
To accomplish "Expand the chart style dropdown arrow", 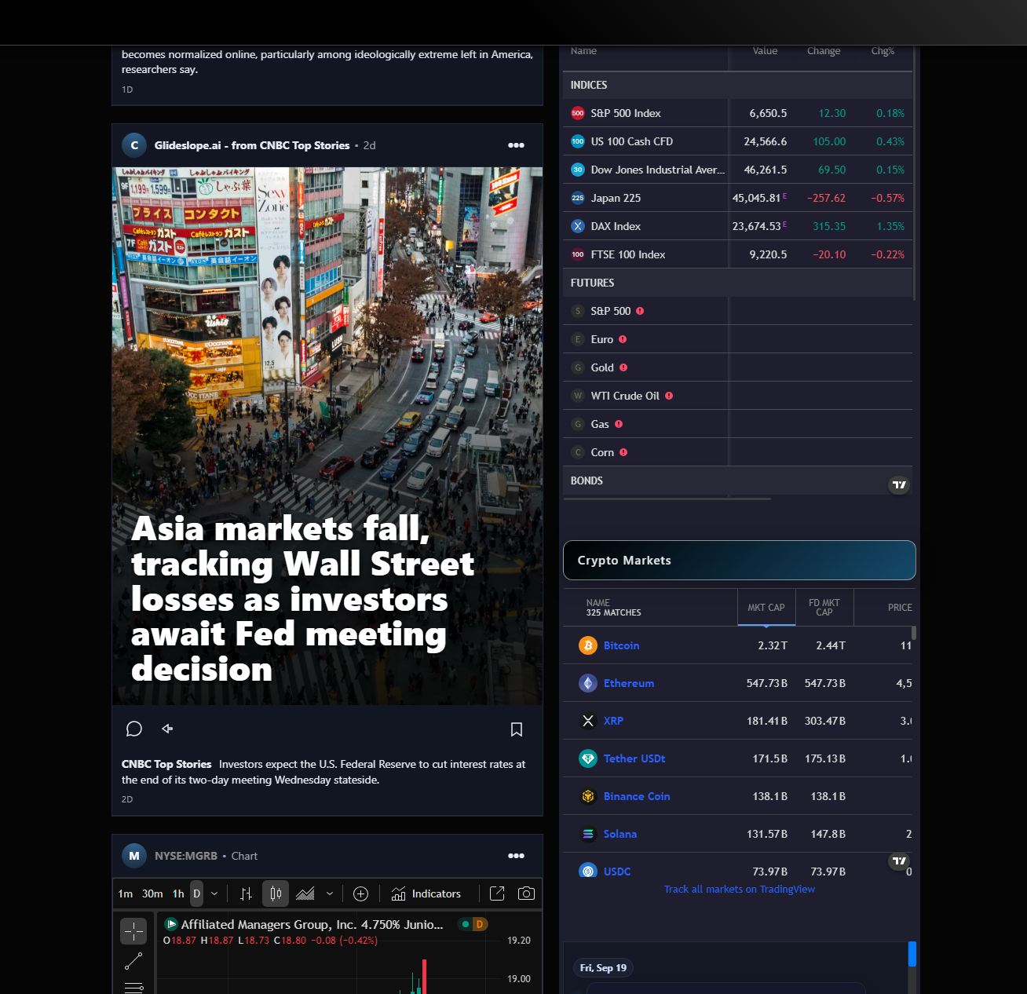I will tap(330, 894).
